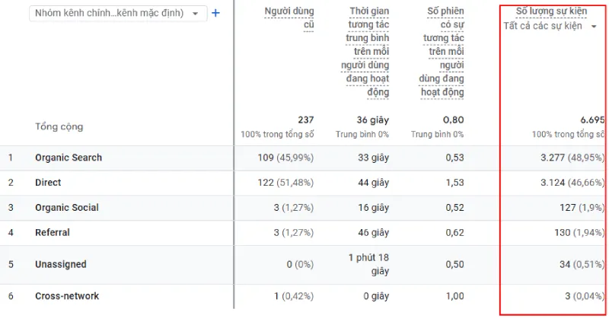
Task: Select the Direct channel row
Action: tap(48, 183)
